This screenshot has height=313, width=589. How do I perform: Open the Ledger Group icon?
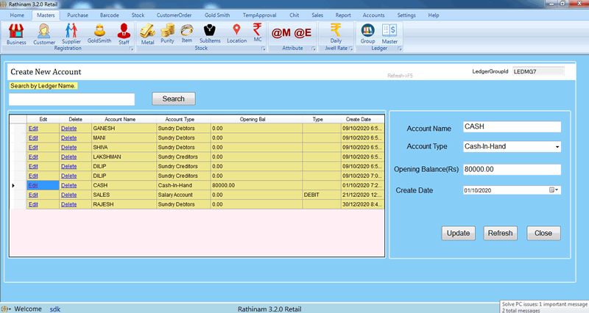pyautogui.click(x=367, y=34)
